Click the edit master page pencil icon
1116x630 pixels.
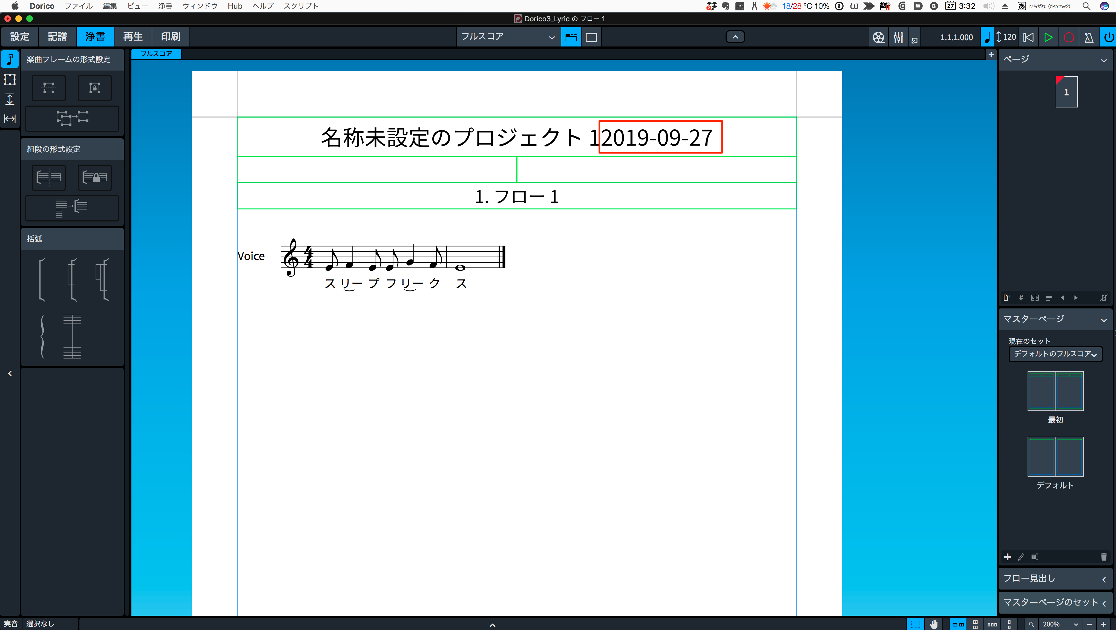tap(1021, 557)
